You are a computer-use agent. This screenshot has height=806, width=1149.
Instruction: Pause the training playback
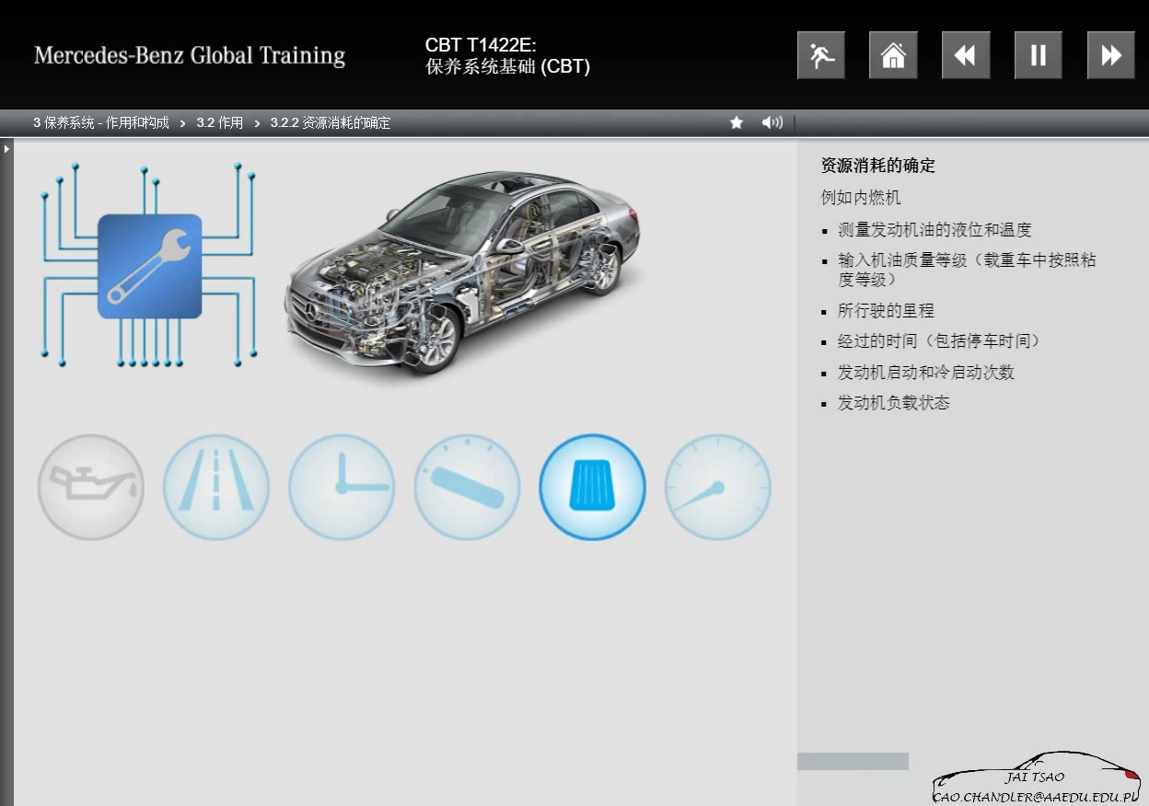pyautogui.click(x=1039, y=55)
